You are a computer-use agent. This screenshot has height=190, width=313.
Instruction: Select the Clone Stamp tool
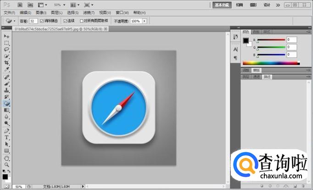(6, 90)
